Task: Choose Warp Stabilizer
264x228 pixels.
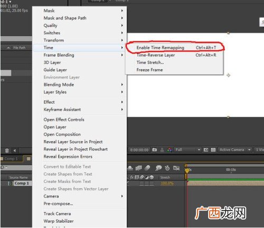Action: click(80, 221)
